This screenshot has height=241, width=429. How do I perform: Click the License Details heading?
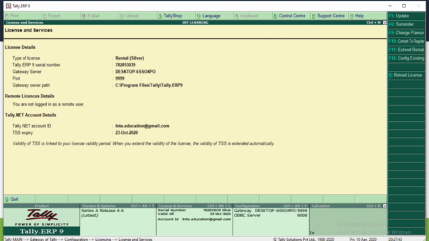click(20, 48)
